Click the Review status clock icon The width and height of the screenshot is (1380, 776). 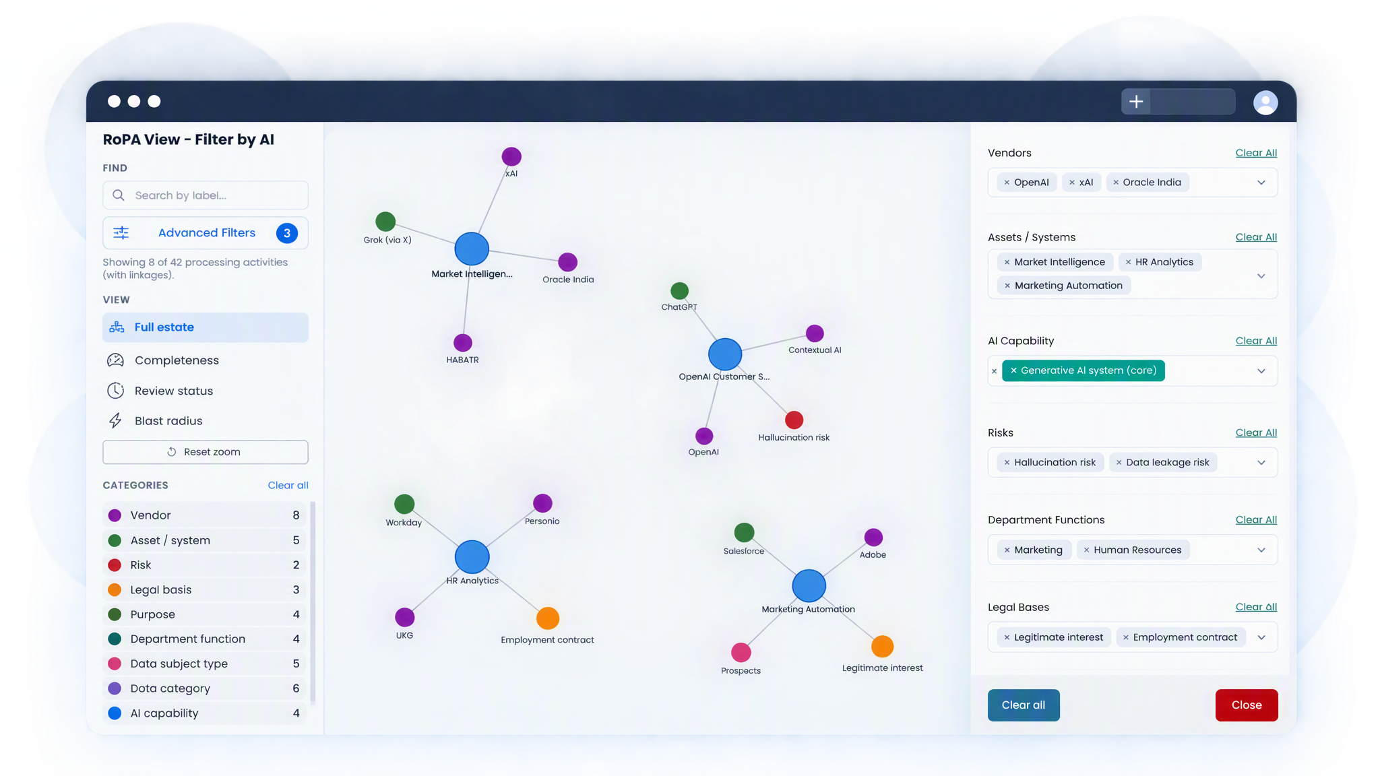click(116, 391)
